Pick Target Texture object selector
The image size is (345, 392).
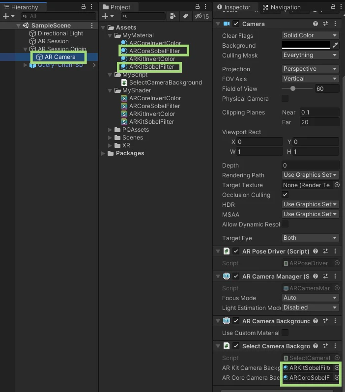point(337,185)
